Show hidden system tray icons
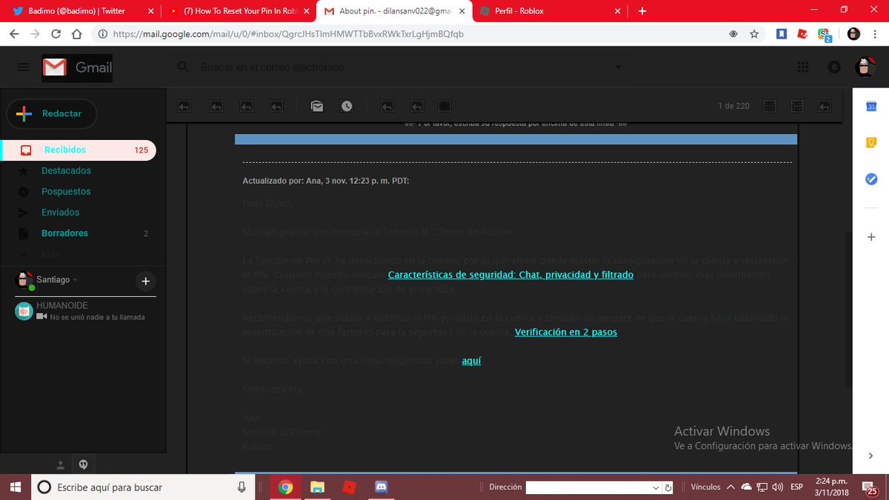The width and height of the screenshot is (889, 500). [730, 487]
